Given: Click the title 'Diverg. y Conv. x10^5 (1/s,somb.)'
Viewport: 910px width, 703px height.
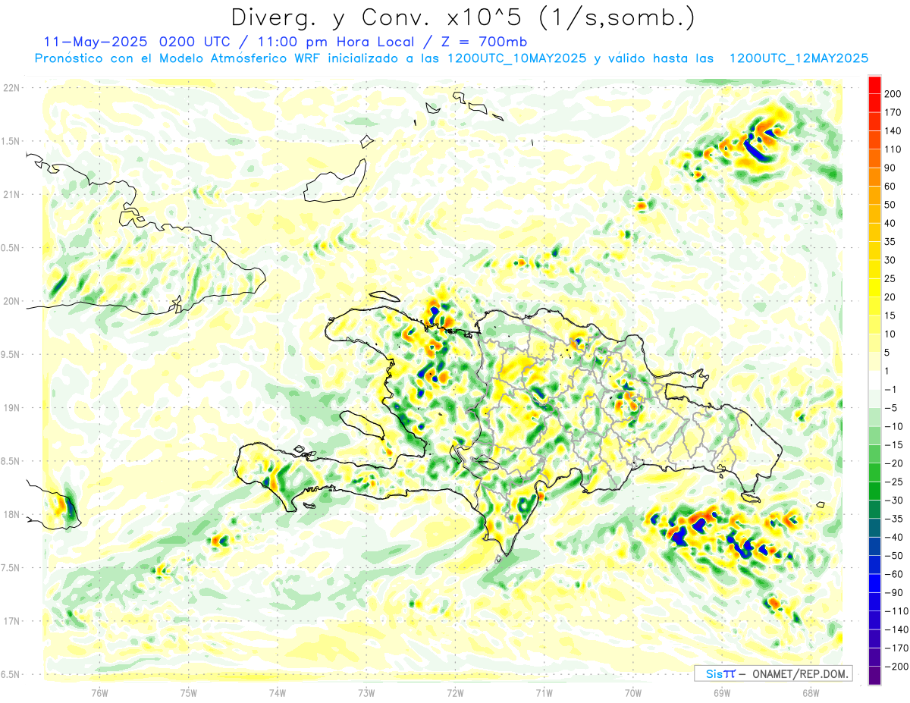Looking at the screenshot, I should pos(463,17).
